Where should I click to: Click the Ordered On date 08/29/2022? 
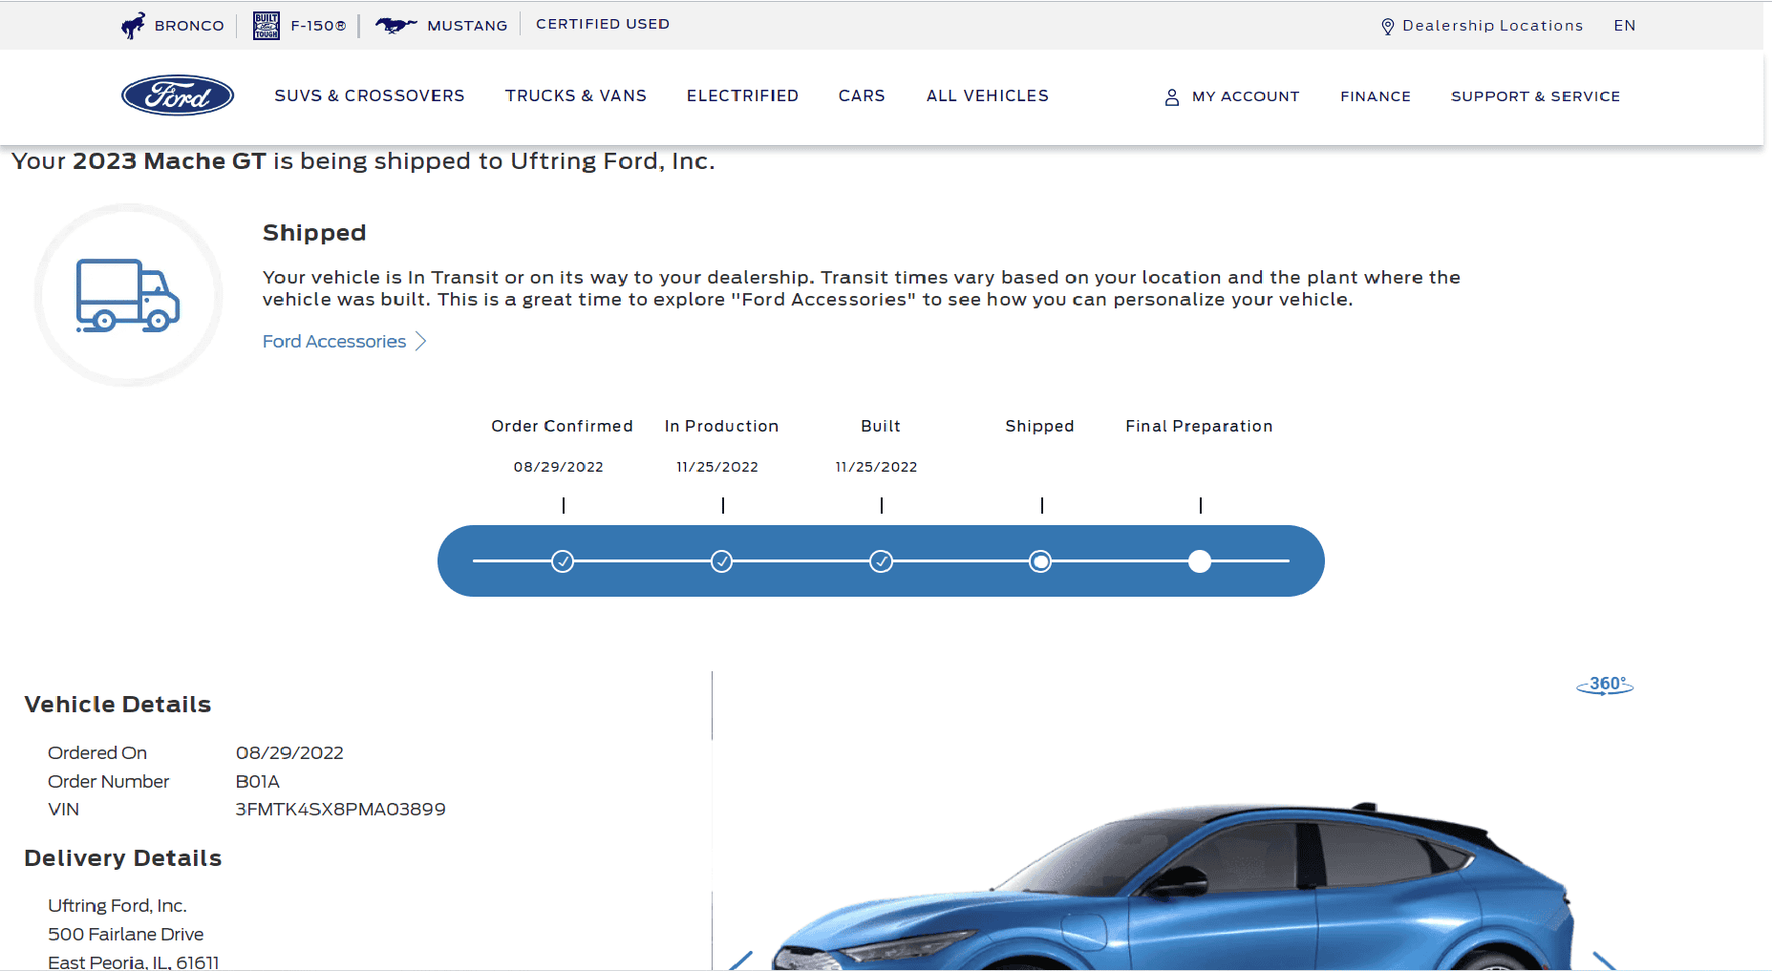(x=289, y=753)
